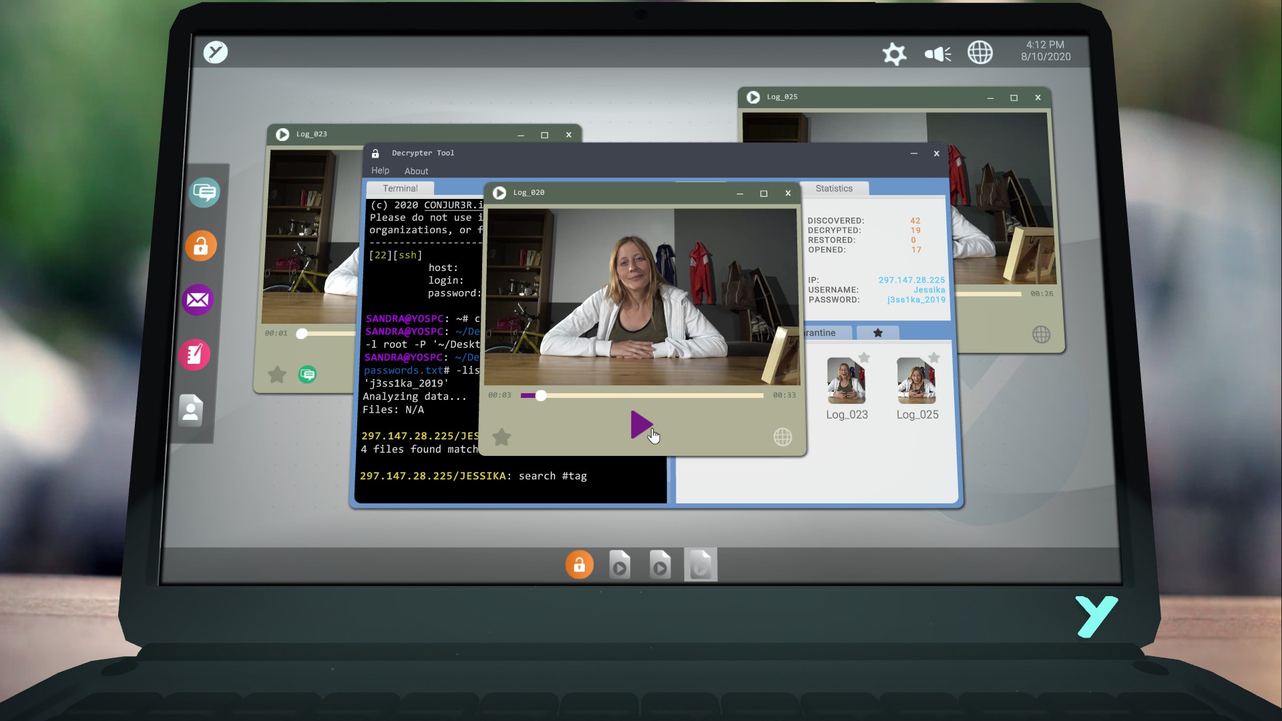Viewport: 1282px width, 721px height.
Task: Open the contacts profile sidebar icon
Action: pos(190,410)
